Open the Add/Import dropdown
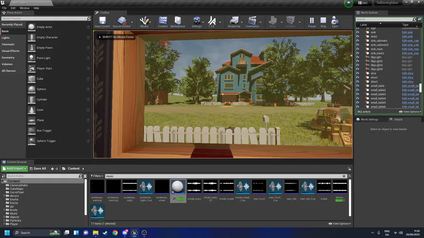The width and height of the screenshot is (424, 238). click(15, 169)
